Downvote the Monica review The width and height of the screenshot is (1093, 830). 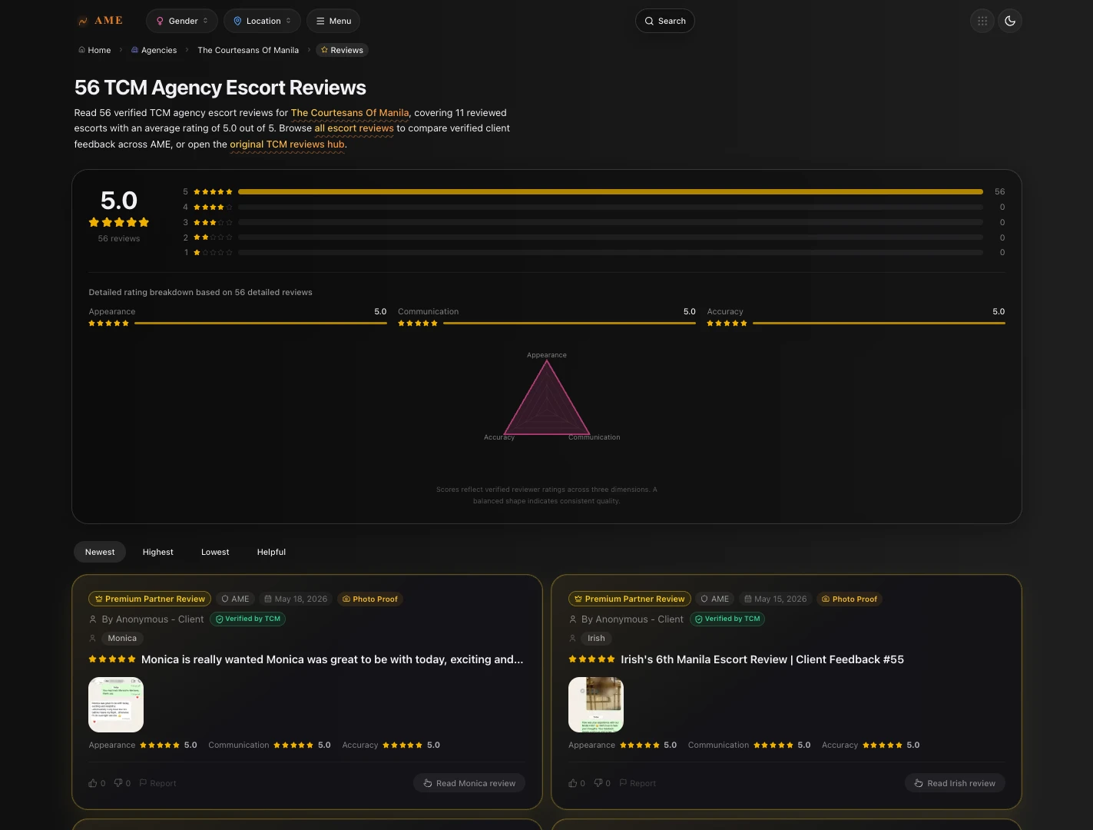pos(122,783)
